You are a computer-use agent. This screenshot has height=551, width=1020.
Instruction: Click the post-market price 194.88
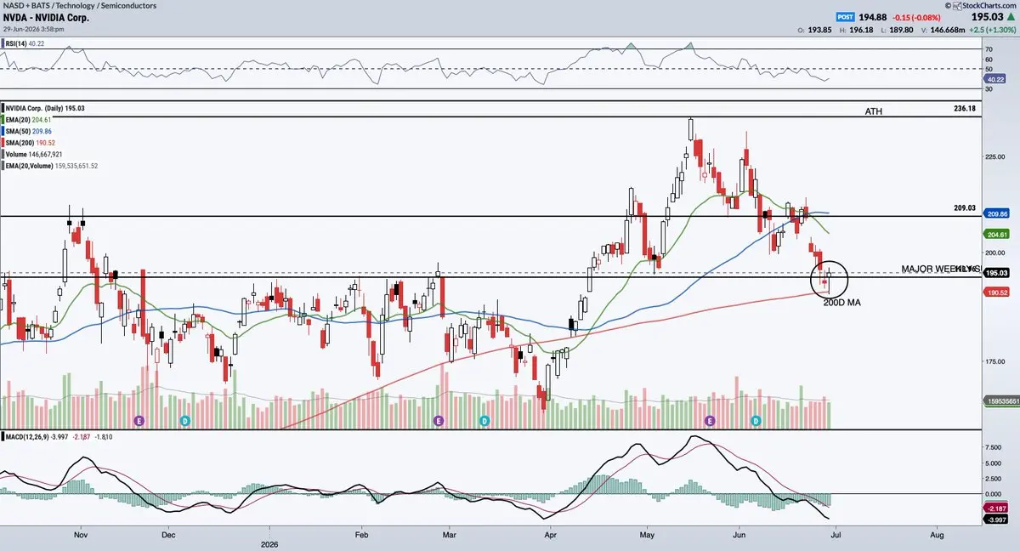873,16
